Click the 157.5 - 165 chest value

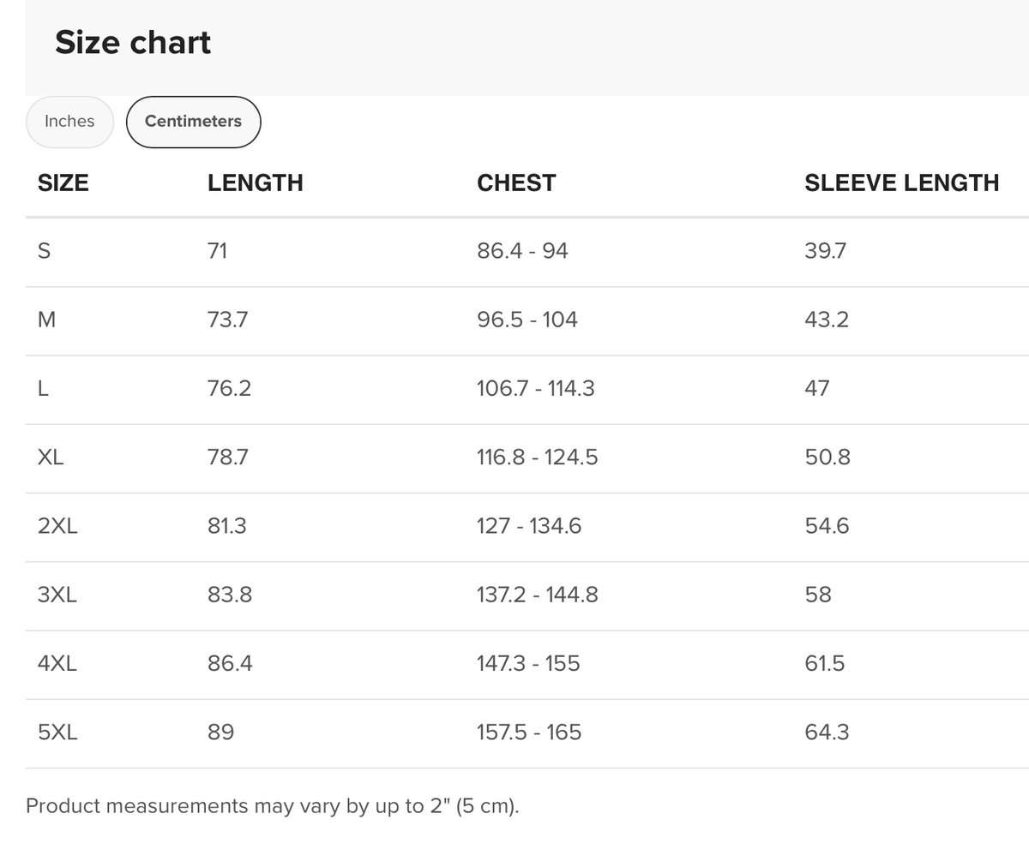pyautogui.click(x=528, y=732)
